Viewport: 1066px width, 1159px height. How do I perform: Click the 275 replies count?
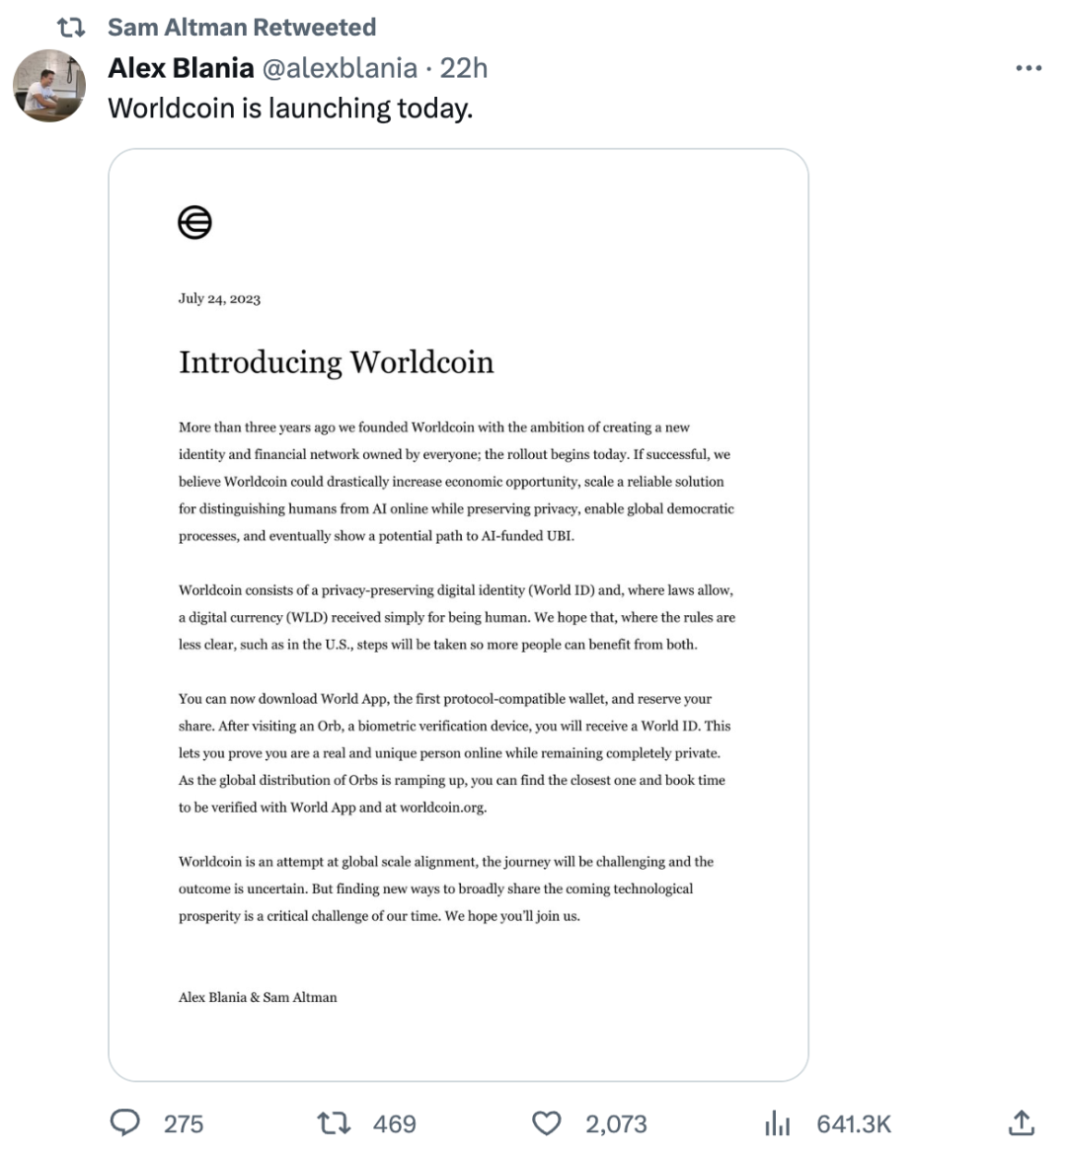click(184, 1123)
